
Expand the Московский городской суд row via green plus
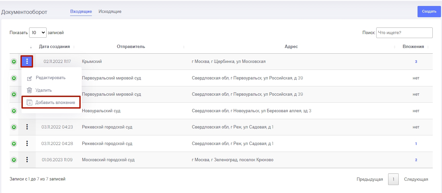14,160
